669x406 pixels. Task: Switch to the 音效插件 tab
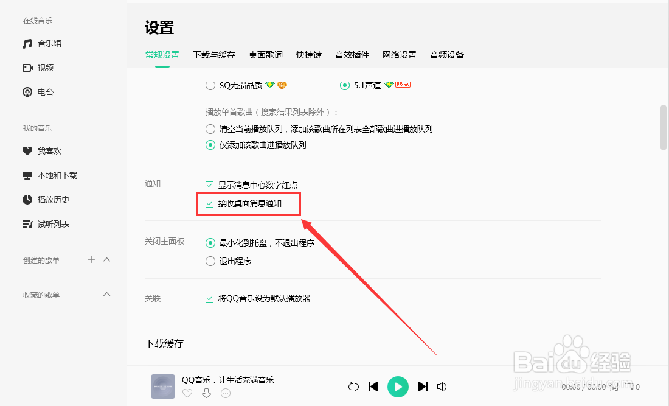(x=352, y=54)
